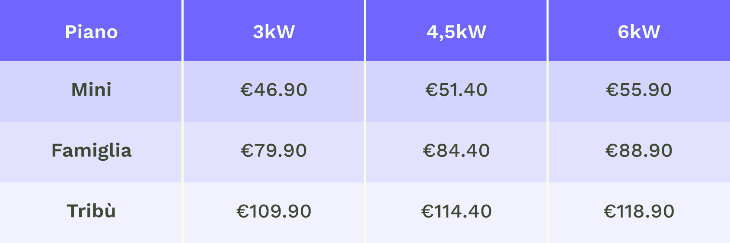730x243 pixels.
Task: Click the €109.90 Tribù price
Action: [274, 211]
